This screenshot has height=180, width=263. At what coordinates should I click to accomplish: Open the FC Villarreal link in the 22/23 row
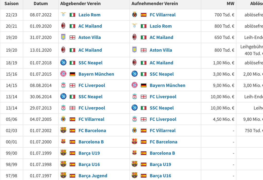coord(163,15)
